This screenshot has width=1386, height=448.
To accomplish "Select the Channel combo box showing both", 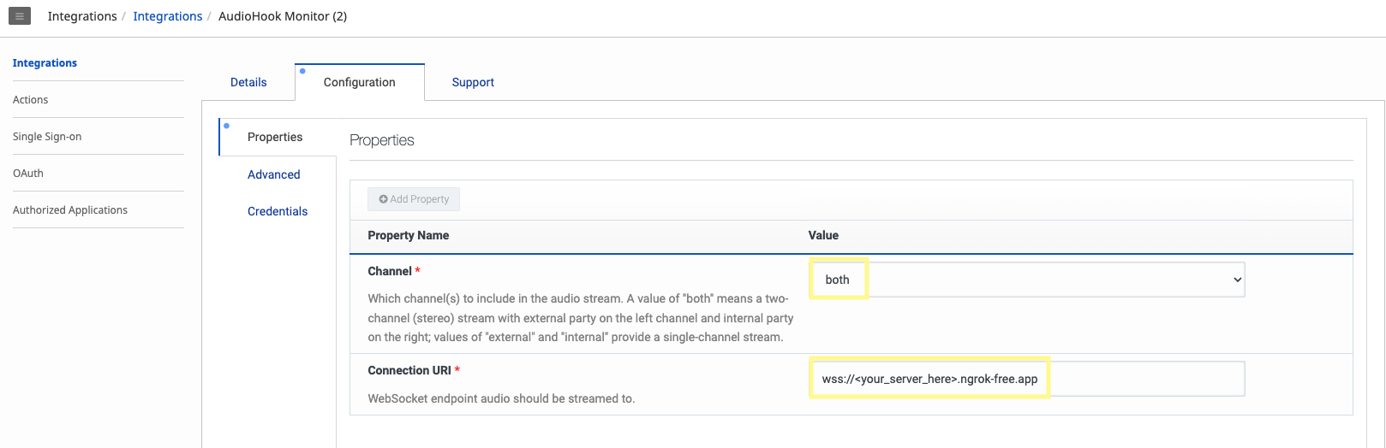I will [1026, 280].
